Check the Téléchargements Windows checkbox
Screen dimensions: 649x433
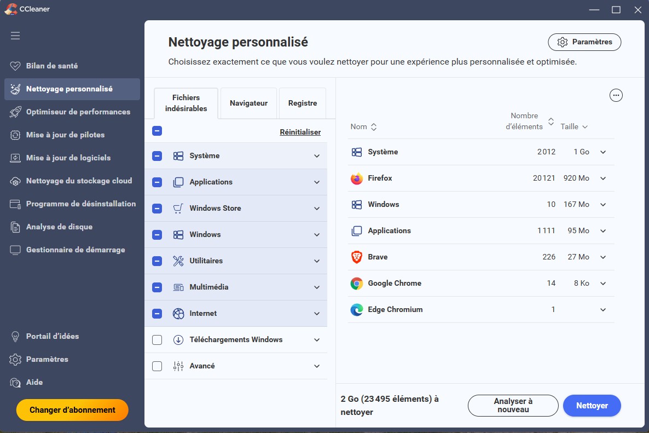pyautogui.click(x=157, y=340)
